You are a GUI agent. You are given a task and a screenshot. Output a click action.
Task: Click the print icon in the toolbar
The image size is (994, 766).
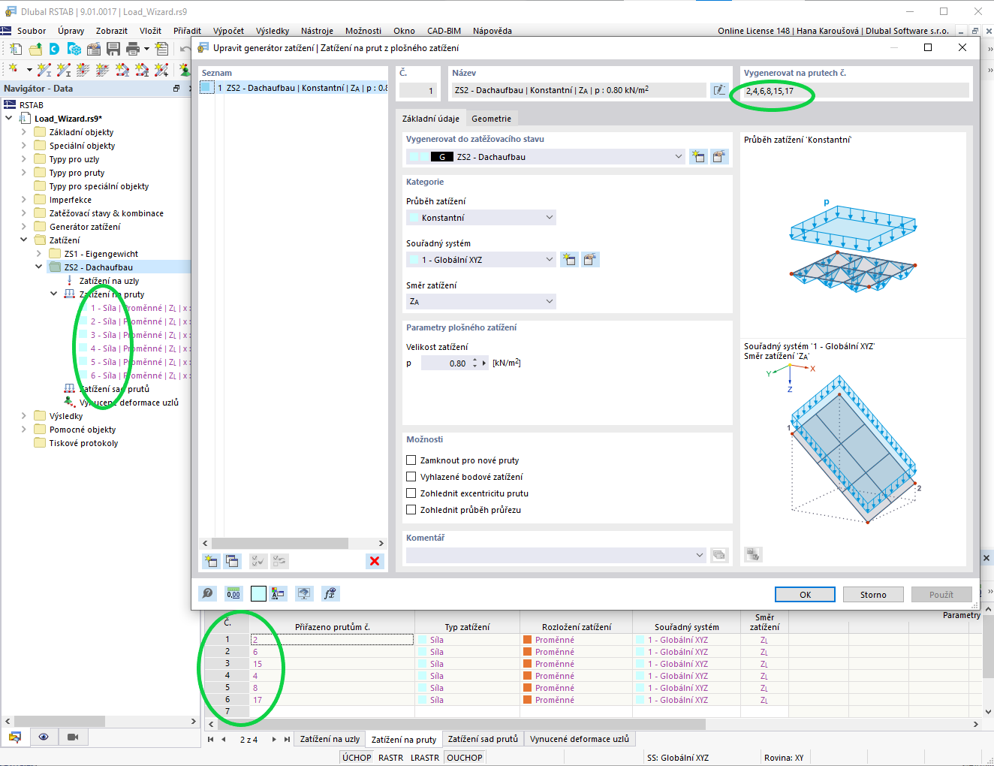133,49
